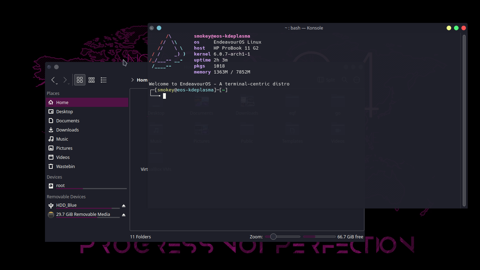Image resolution: width=480 pixels, height=270 pixels.
Task: Select the Pictures place entry
Action: [x=64, y=148]
